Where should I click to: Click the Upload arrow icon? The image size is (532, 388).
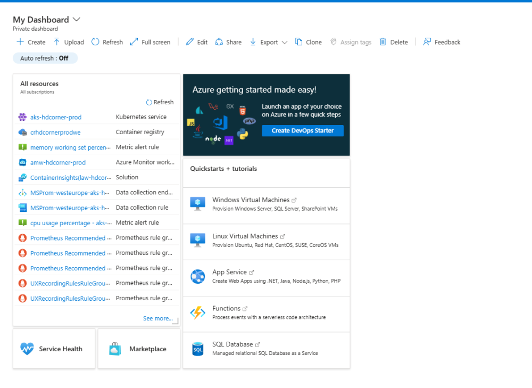[57, 42]
